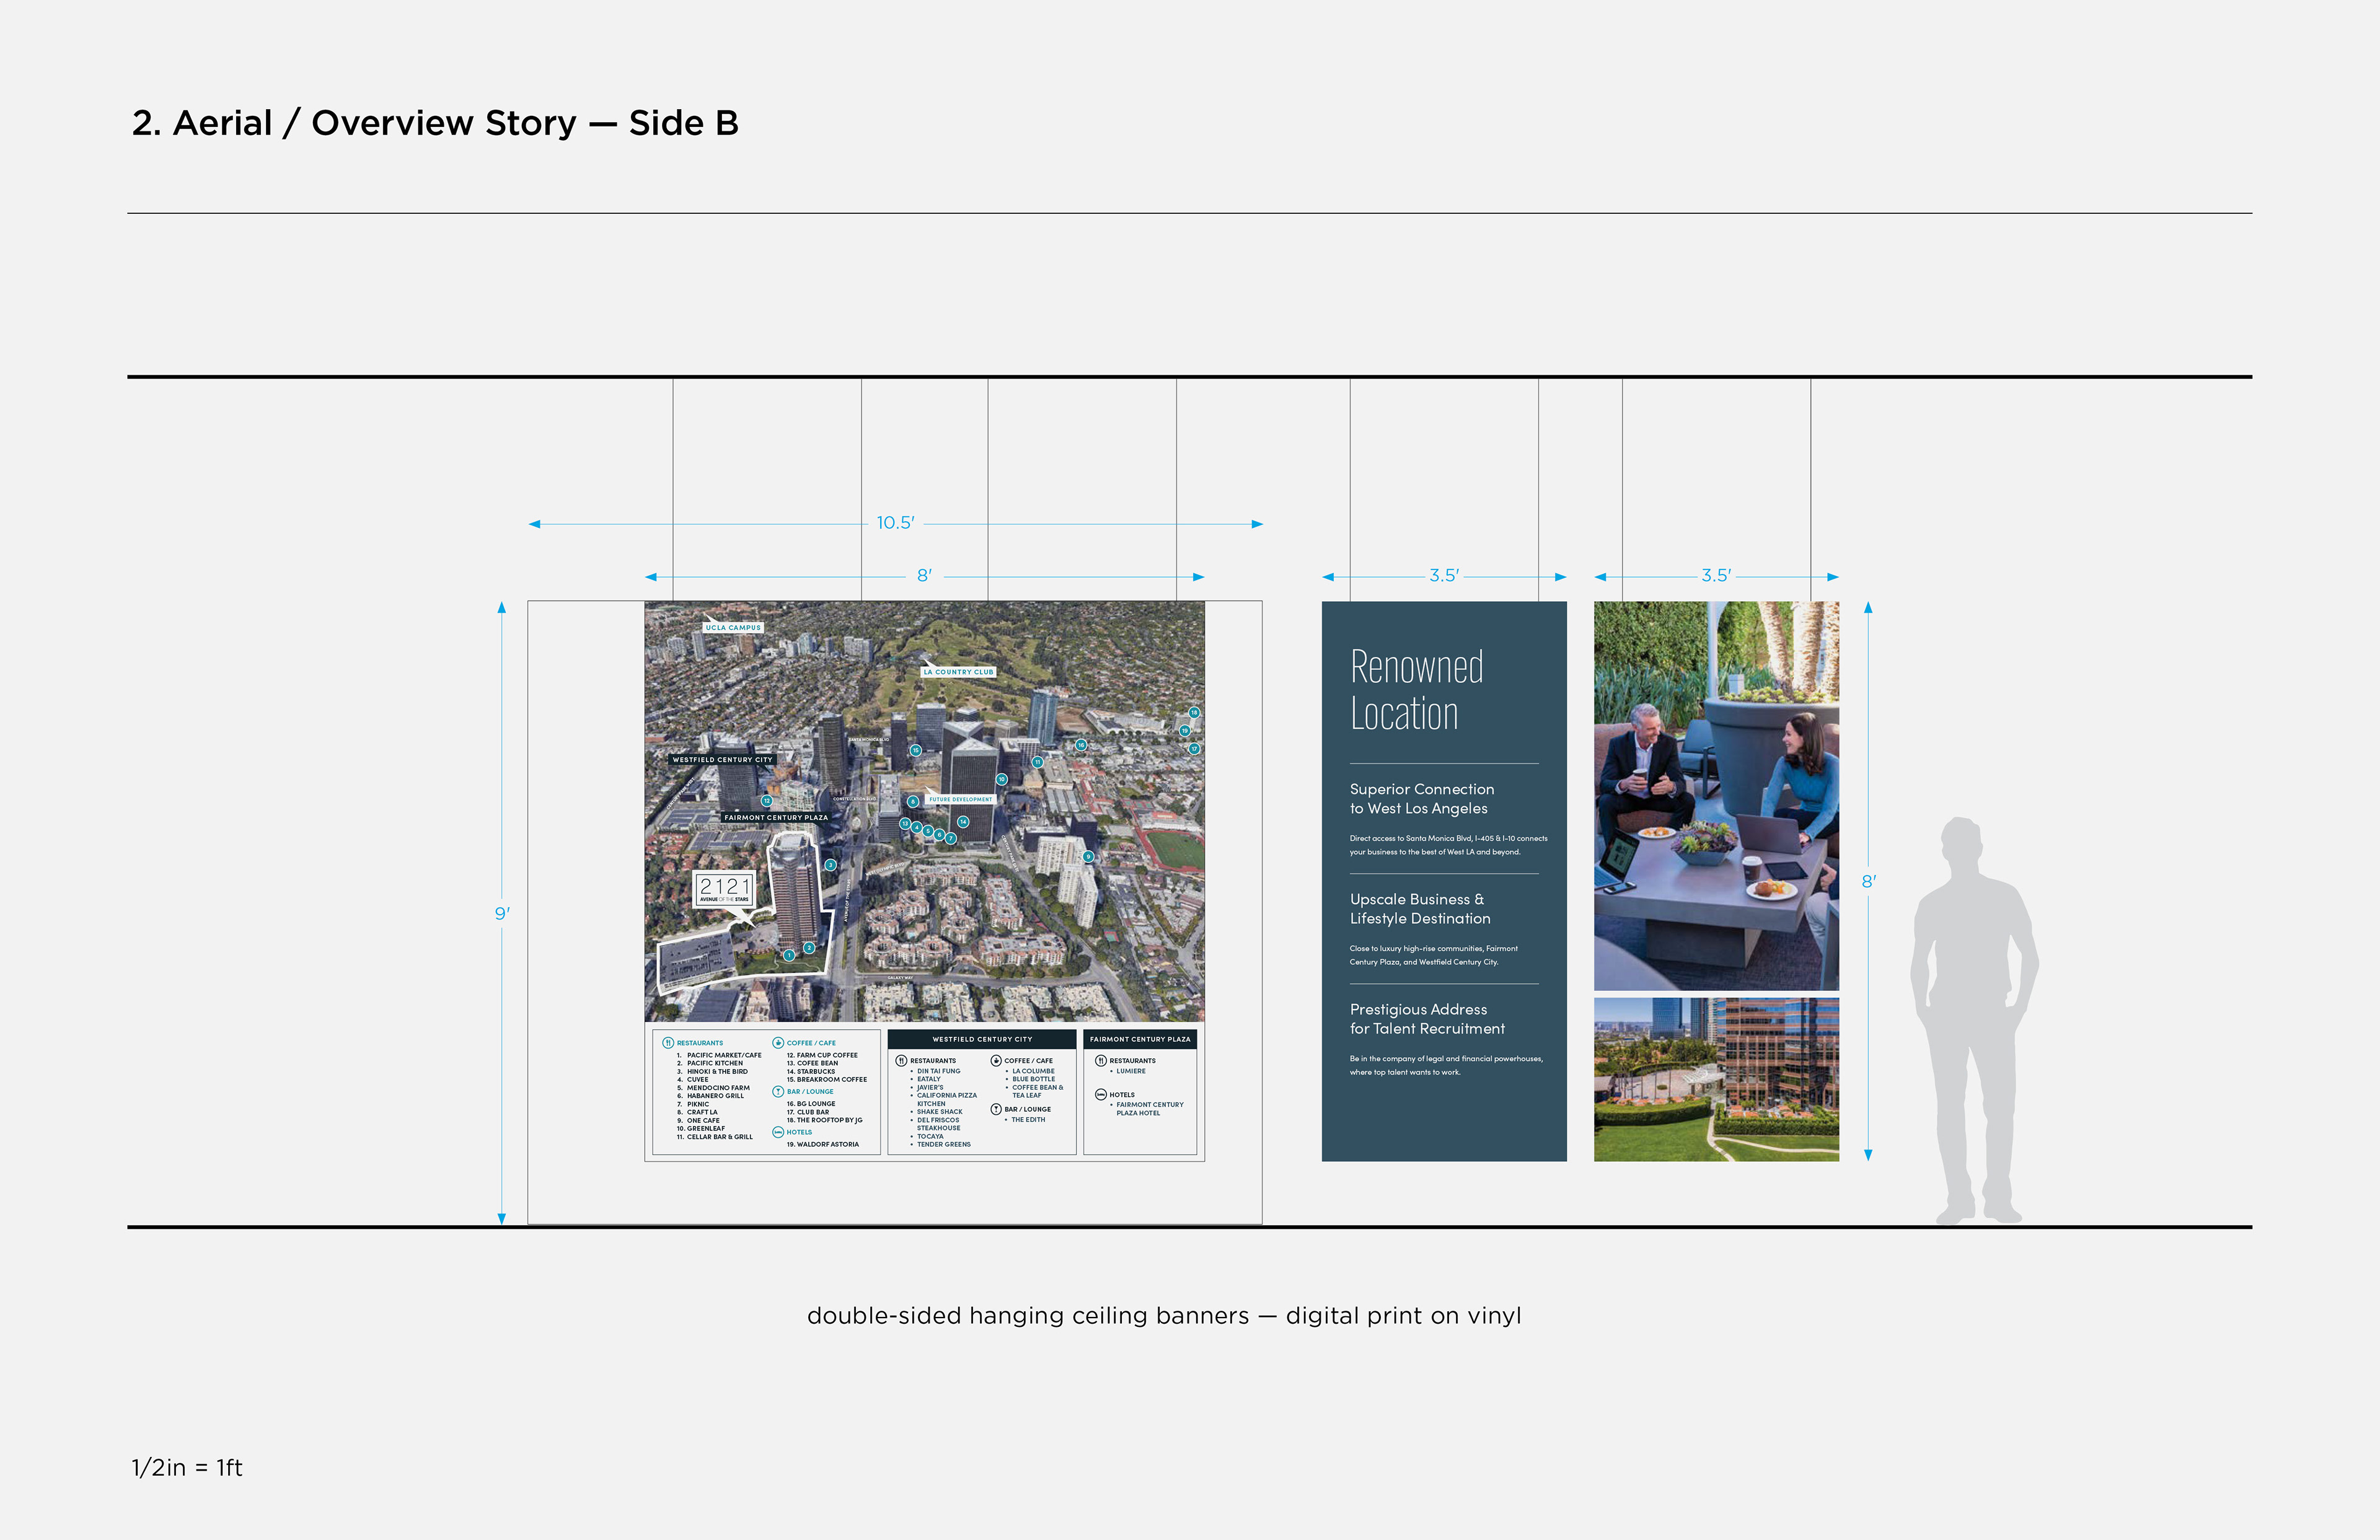This screenshot has width=2380, height=1540.
Task: Click the 9' height dimension label
Action: (502, 913)
